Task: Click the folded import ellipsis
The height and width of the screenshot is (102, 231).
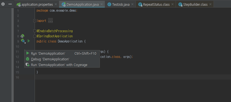Action: pos(50,21)
